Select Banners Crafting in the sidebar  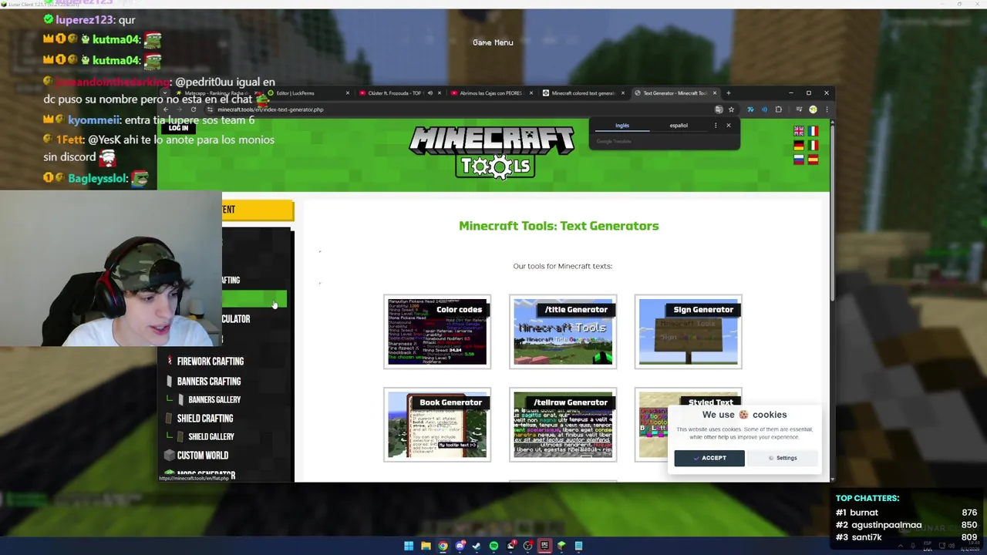pos(209,381)
